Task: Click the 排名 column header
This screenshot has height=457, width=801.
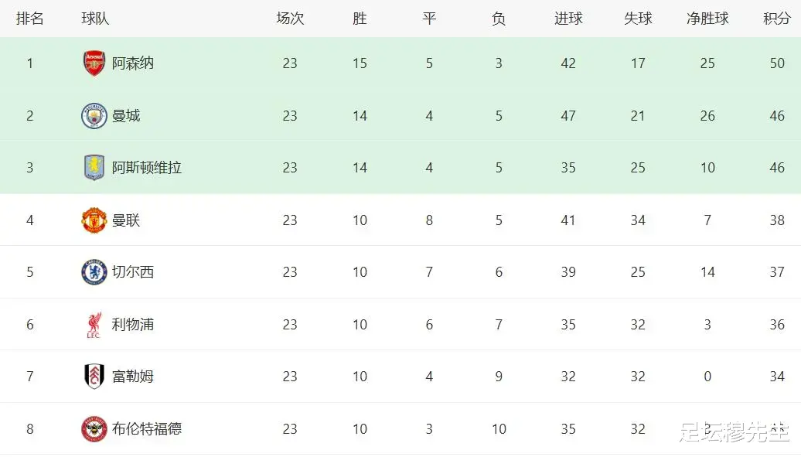Action: 30,19
